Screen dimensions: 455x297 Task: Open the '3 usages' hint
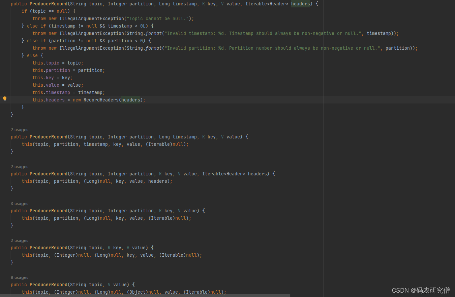[x=20, y=204]
